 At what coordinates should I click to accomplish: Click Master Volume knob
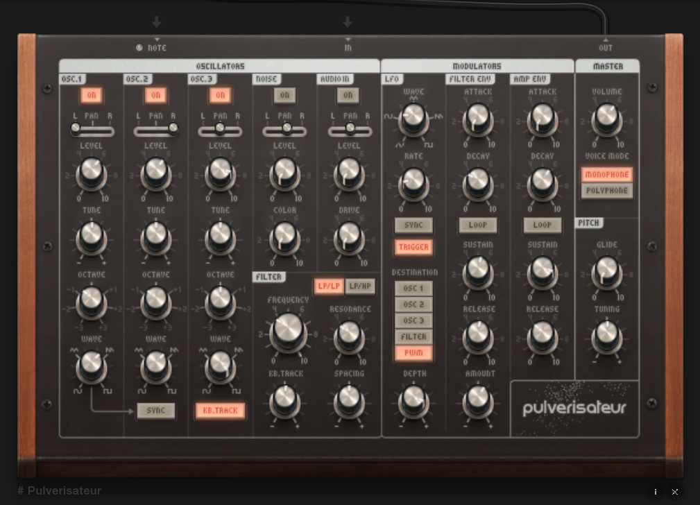coord(607,119)
